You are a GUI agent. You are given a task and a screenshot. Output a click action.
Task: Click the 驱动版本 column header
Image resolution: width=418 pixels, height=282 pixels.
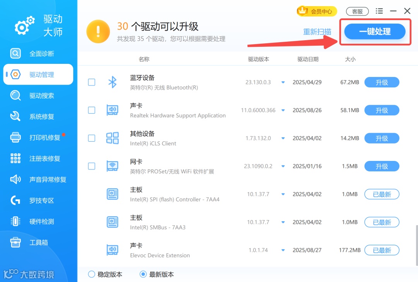click(x=258, y=59)
